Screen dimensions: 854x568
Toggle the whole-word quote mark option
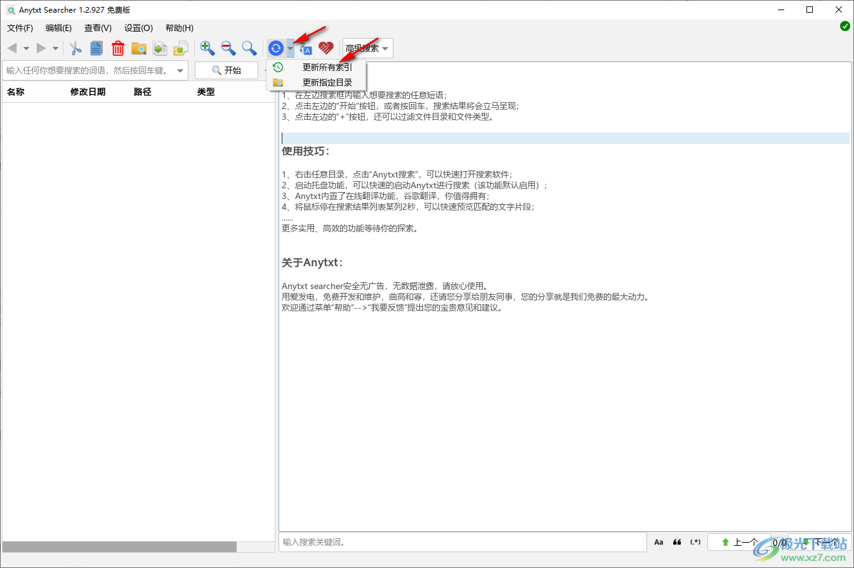click(677, 542)
